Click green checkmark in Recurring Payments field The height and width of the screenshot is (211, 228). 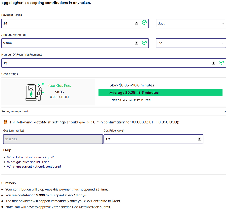(x=221, y=62)
